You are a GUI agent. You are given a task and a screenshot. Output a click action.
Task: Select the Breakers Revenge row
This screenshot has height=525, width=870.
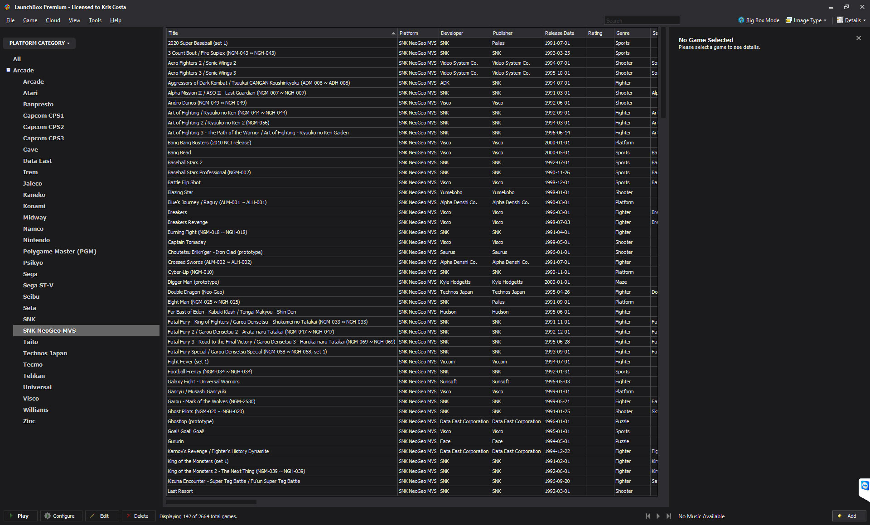point(412,222)
